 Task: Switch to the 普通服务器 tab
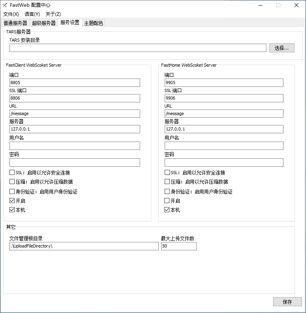(15, 23)
